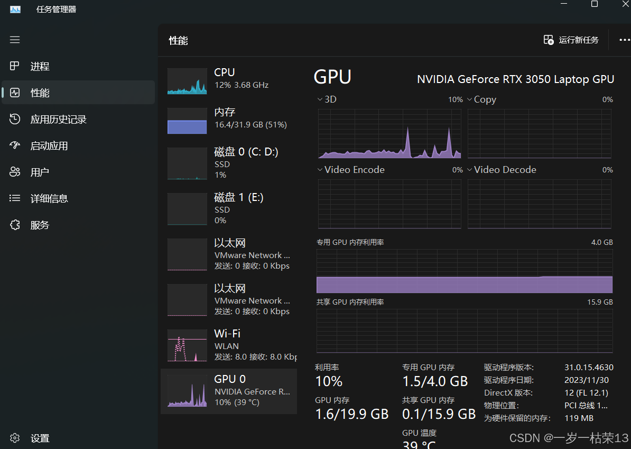631x449 pixels.
Task: Select the first 以太网 VMware entry
Action: [x=229, y=254]
